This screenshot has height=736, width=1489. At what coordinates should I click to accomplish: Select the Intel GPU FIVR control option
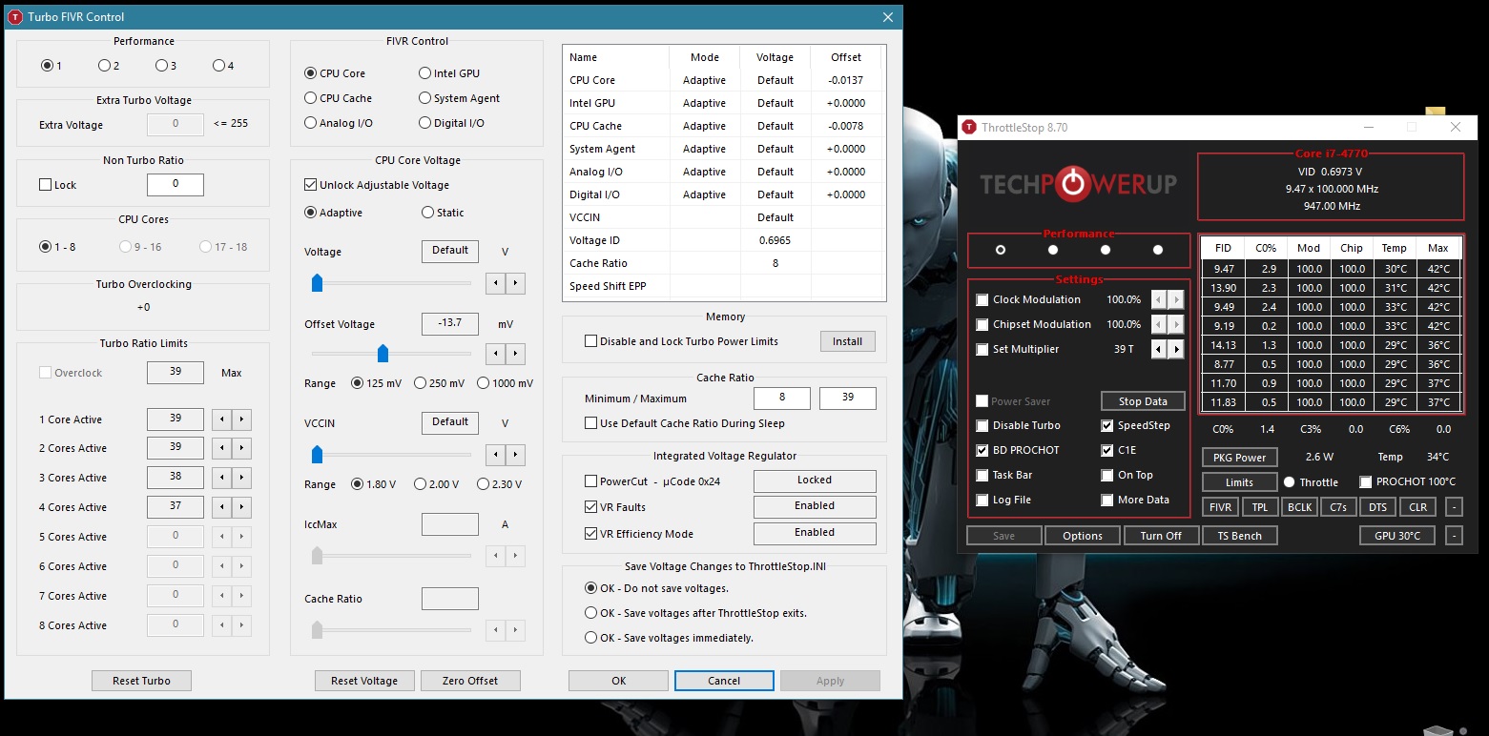click(x=425, y=73)
